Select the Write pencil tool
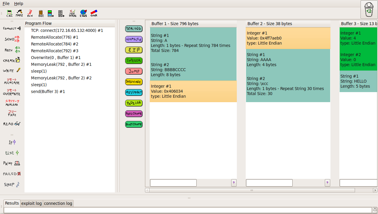Viewport: 378px width, 214px height. click(x=12, y=71)
